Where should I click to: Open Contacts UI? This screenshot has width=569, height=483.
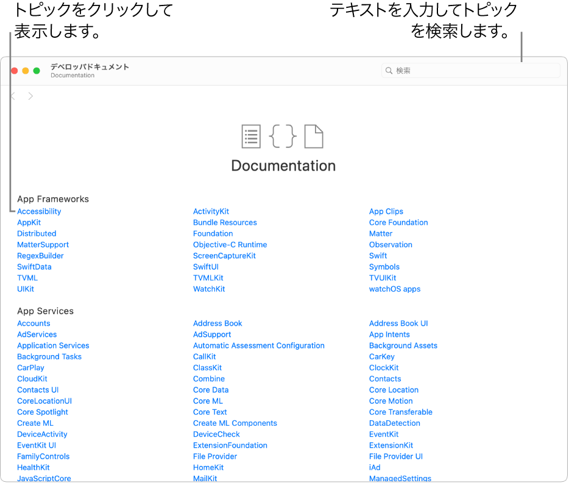pyautogui.click(x=38, y=390)
